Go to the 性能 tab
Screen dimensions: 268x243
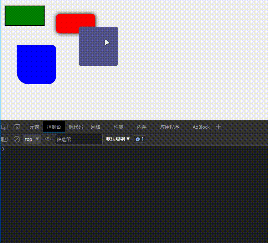118,127
